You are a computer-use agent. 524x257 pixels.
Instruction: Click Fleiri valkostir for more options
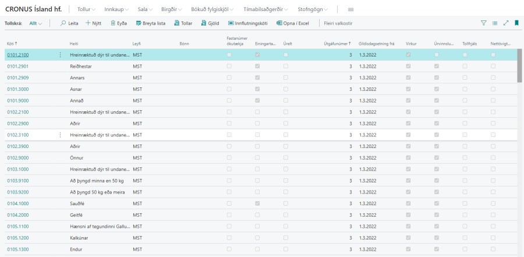tap(338, 23)
